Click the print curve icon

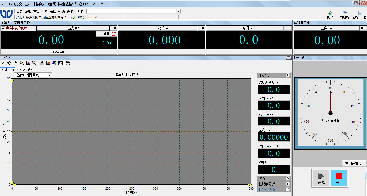(42, 63)
